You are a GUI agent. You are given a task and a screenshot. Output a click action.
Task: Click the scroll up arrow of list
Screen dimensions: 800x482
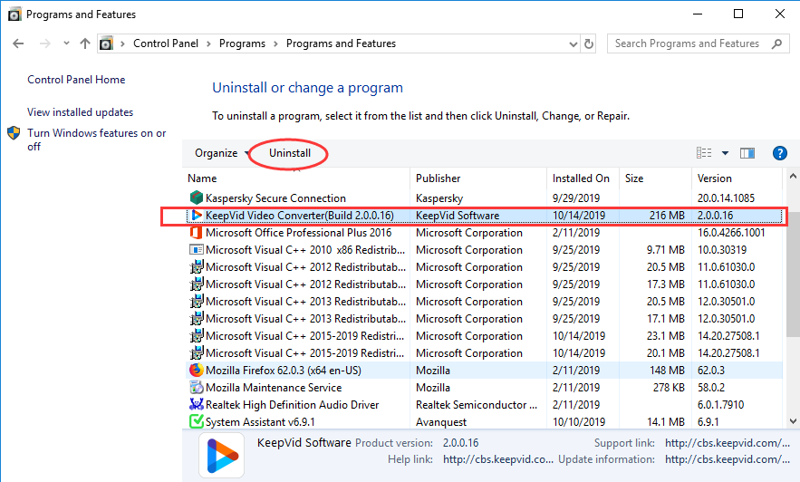tap(793, 177)
